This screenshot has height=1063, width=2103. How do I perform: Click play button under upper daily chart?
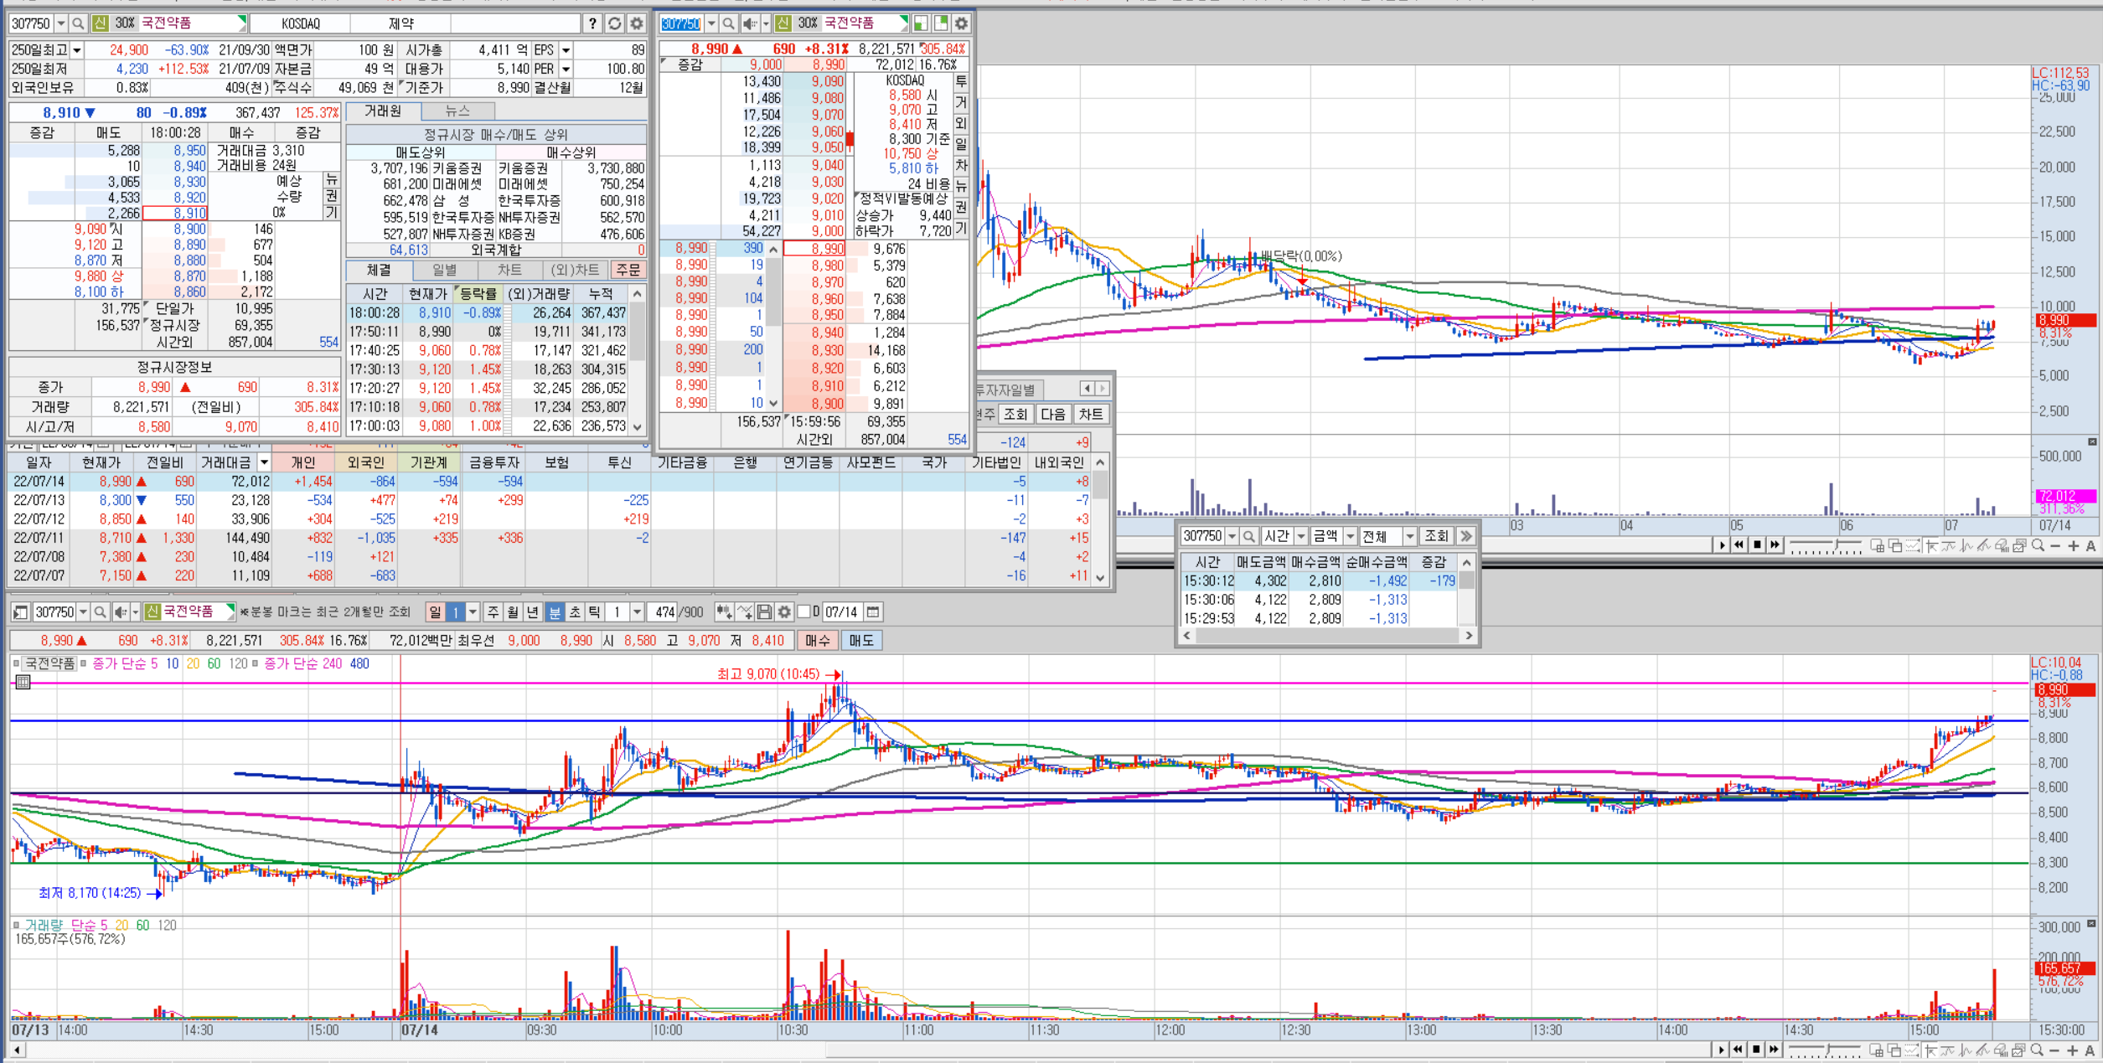(1722, 545)
